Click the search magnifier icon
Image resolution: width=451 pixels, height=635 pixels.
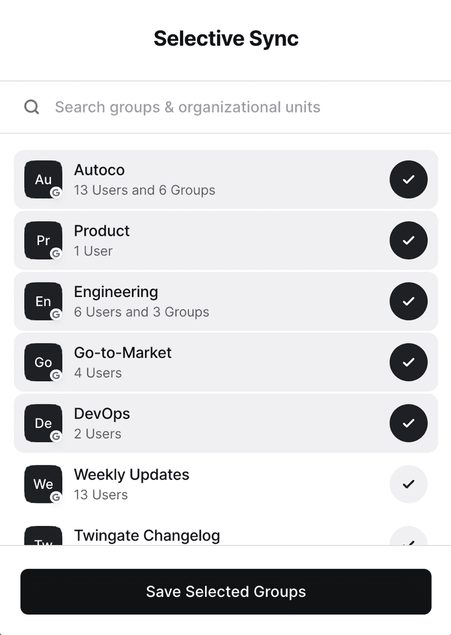32,107
